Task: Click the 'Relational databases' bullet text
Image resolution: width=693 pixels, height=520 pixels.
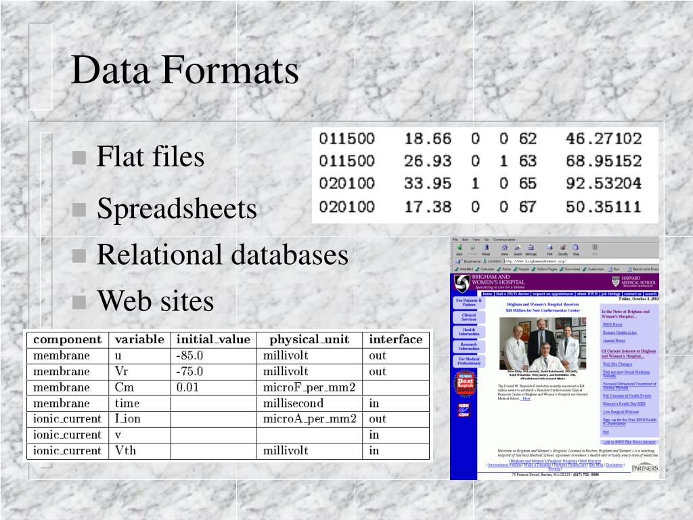Action: click(222, 255)
